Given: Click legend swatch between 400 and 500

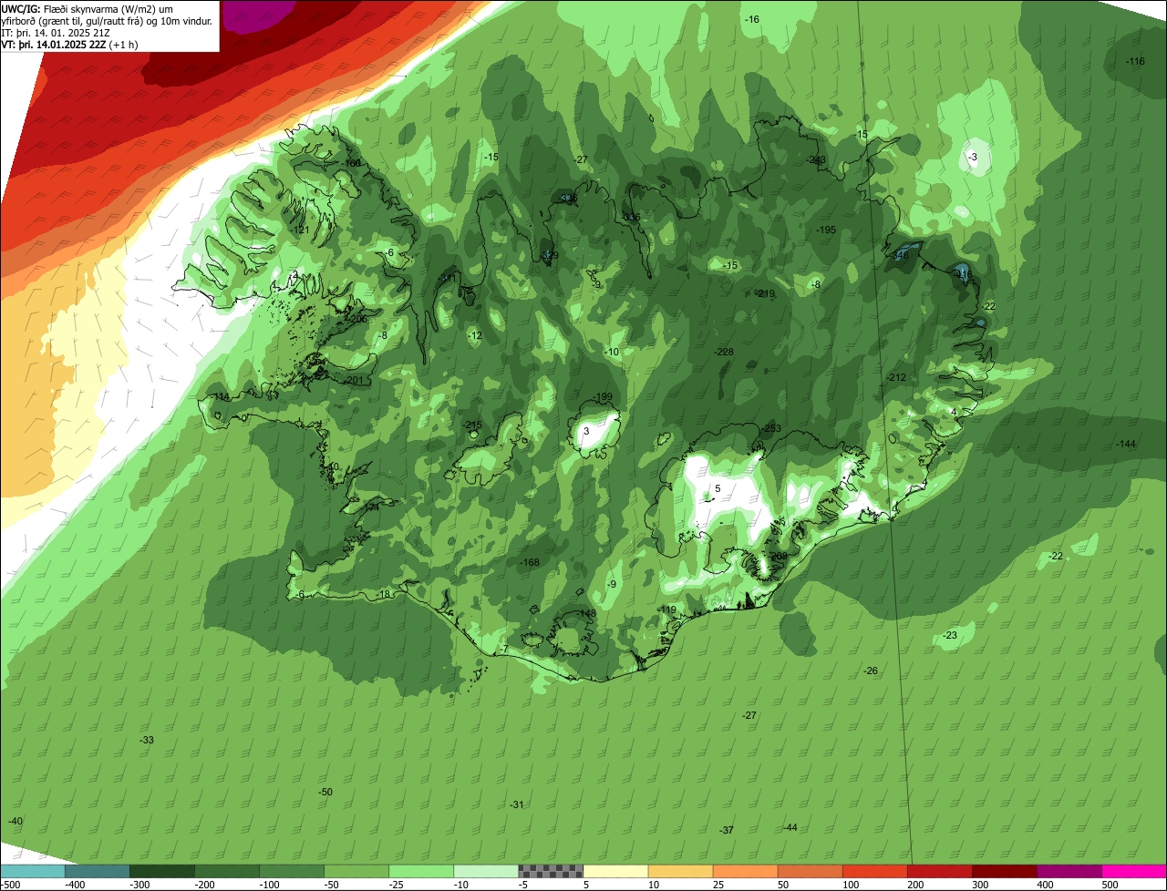Looking at the screenshot, I should [1069, 871].
